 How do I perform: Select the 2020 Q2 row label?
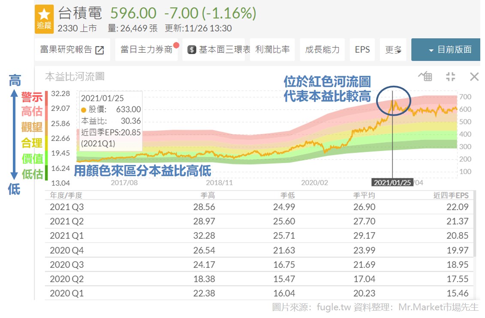(67, 279)
